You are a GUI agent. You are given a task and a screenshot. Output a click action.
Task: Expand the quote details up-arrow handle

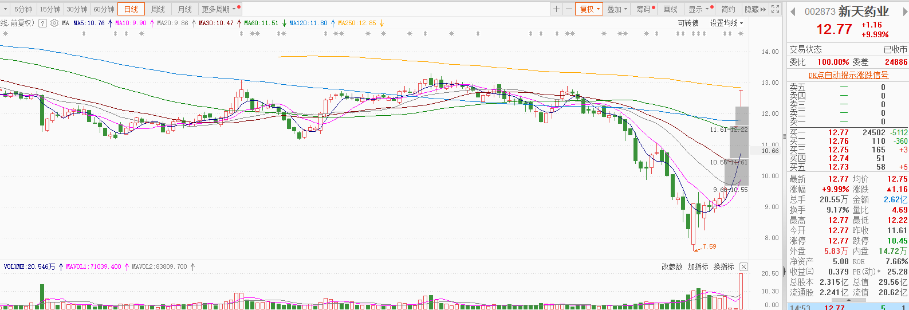[848, 299]
